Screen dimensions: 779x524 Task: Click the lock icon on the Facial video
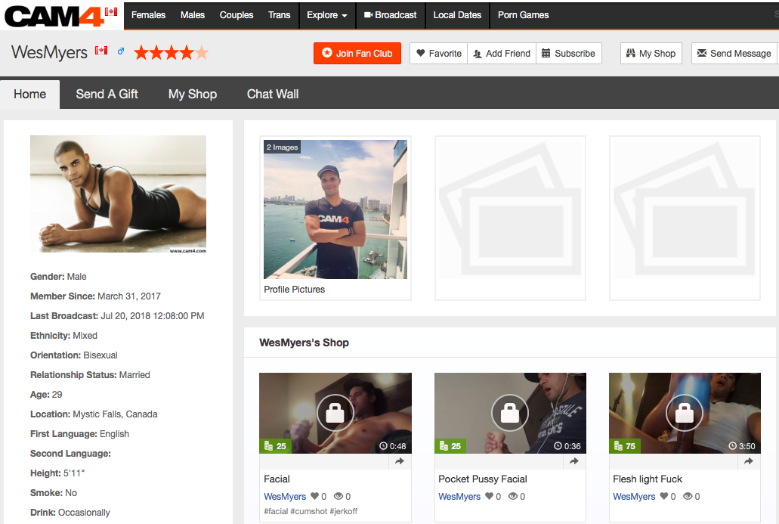(335, 413)
